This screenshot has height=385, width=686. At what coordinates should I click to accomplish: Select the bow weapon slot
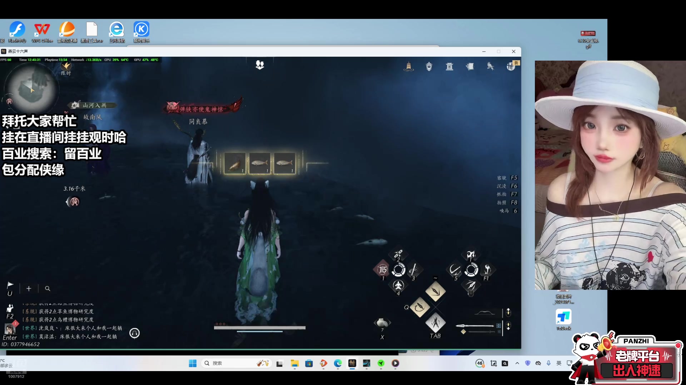484,313
